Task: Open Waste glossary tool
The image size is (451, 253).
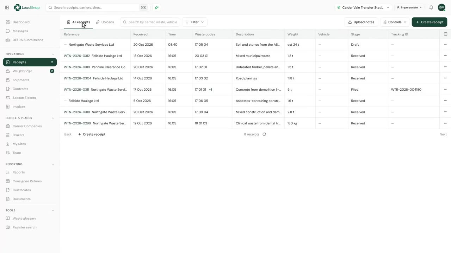Action: [30, 218]
